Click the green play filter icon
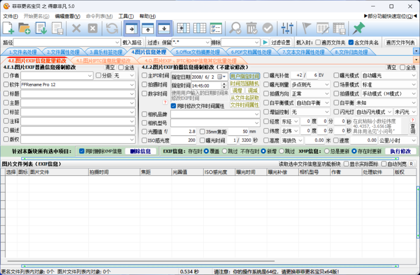Screen dimensions: 420x275 265,42
